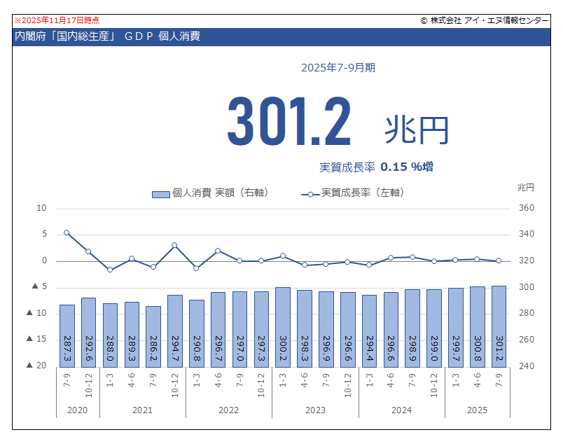Click the 実質成長率（左軸） legend label
Viewport: 563px width, 444px height.
click(363, 193)
